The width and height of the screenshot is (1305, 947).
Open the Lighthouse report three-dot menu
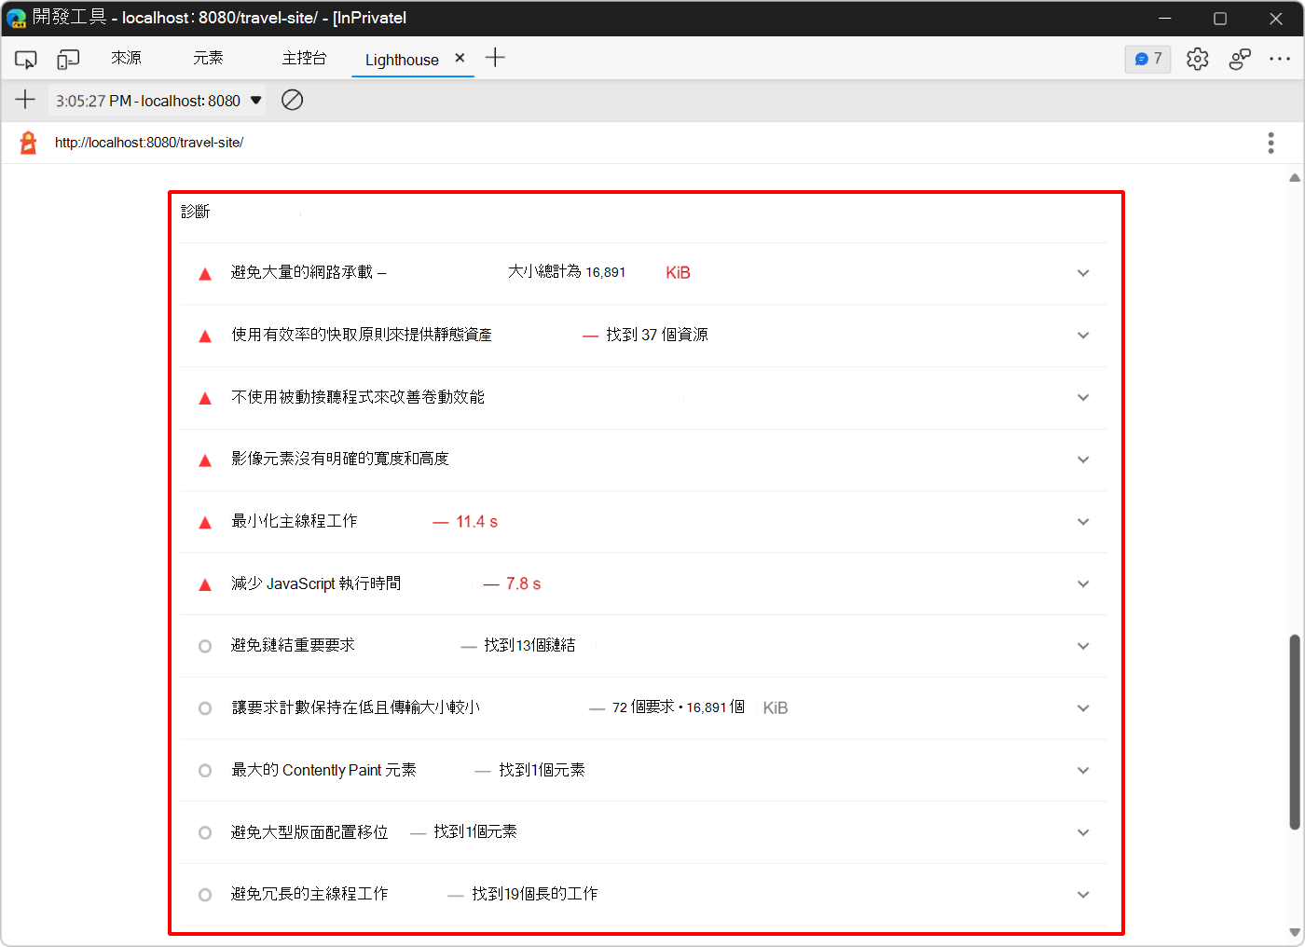coord(1271,143)
